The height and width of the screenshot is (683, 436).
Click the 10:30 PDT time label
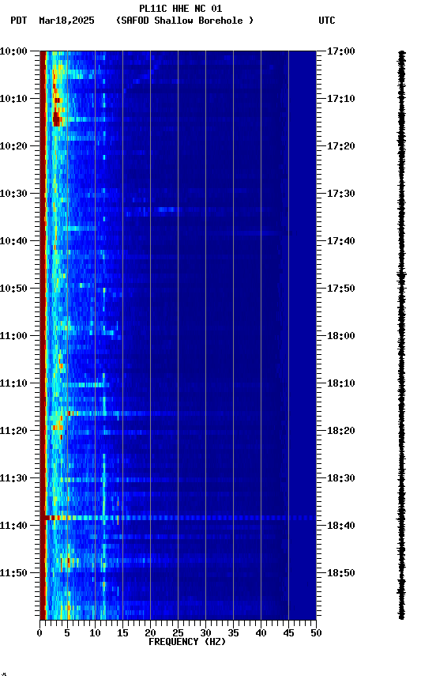pos(13,194)
